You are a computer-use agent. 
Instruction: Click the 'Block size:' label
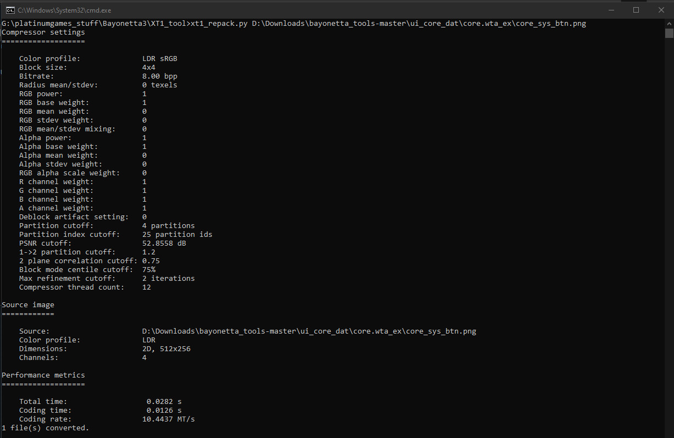[x=43, y=68]
